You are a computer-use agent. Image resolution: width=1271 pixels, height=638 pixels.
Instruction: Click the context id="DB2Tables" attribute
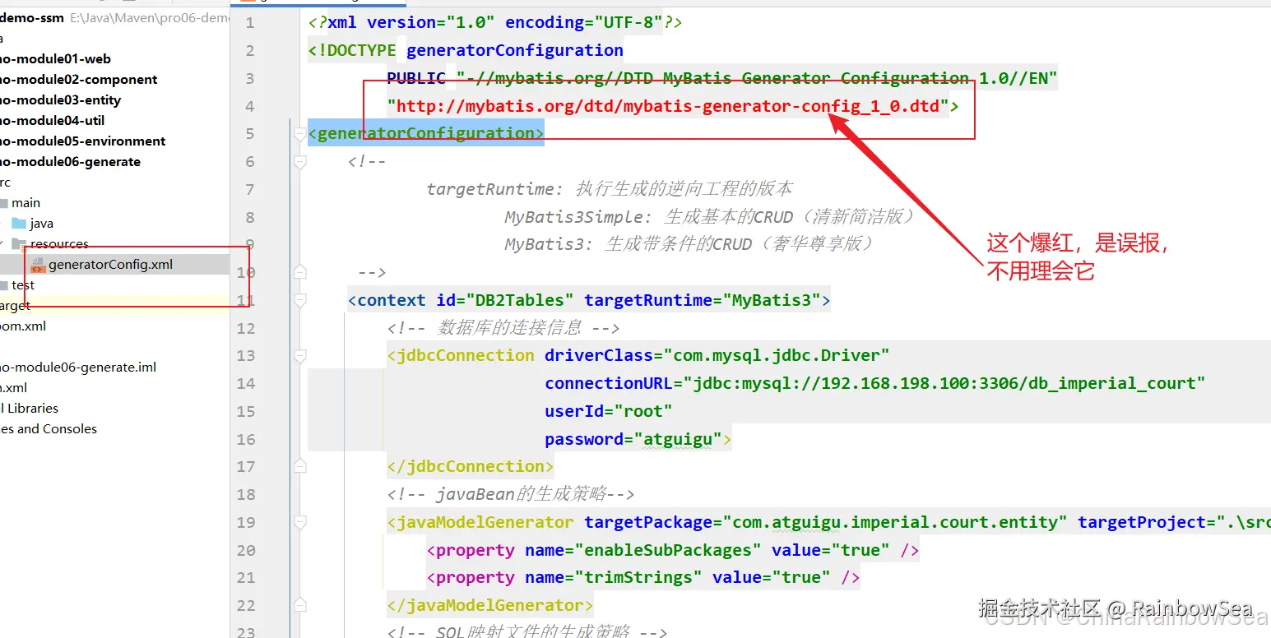point(505,300)
